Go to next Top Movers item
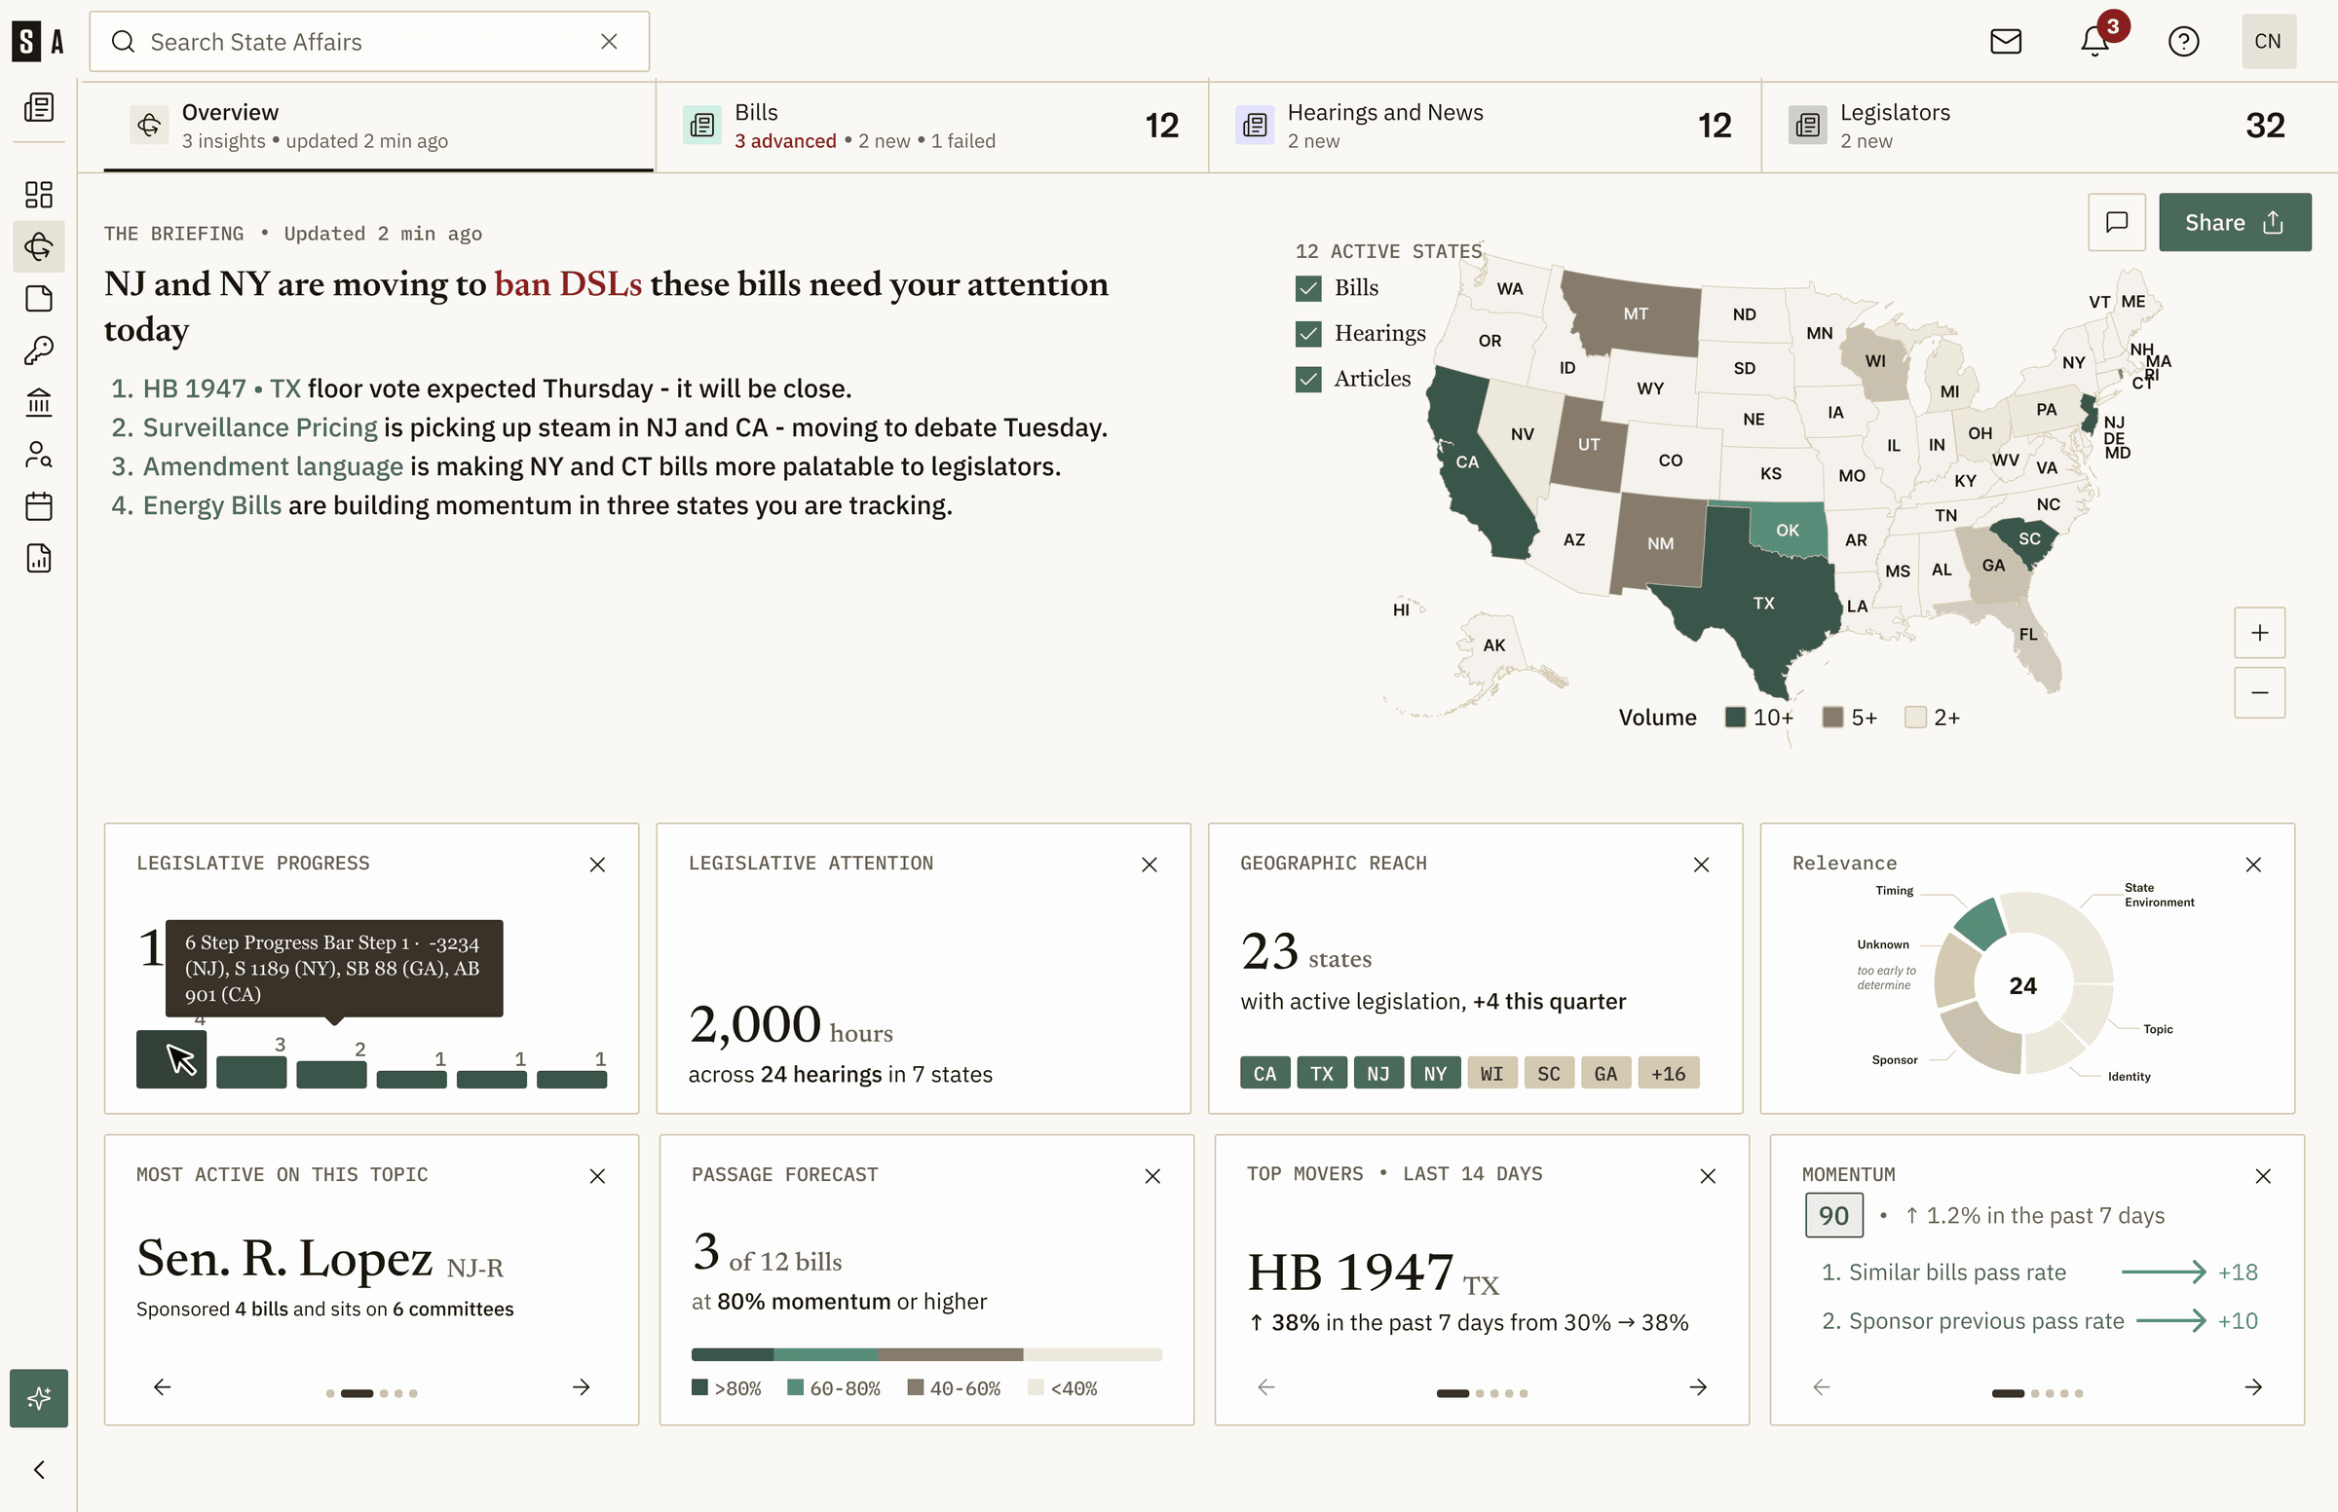The image size is (2338, 1512). click(x=1698, y=1386)
